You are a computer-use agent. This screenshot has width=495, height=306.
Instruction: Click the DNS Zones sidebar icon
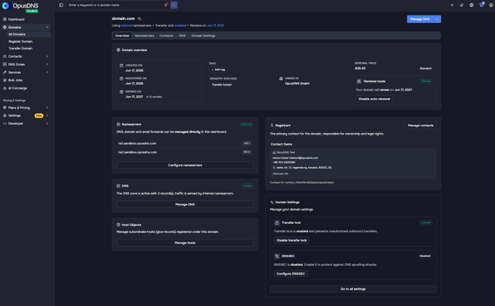pos(4,64)
